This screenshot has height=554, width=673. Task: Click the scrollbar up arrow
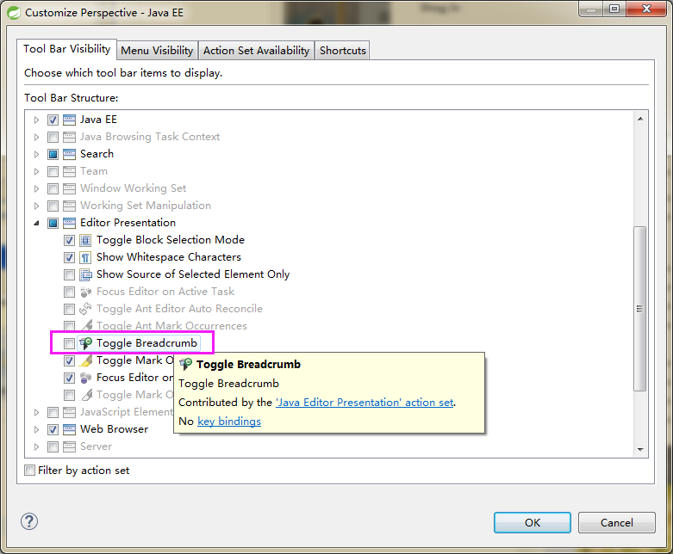coord(640,119)
